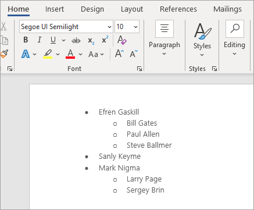Switch to the Insert tab

(55, 9)
